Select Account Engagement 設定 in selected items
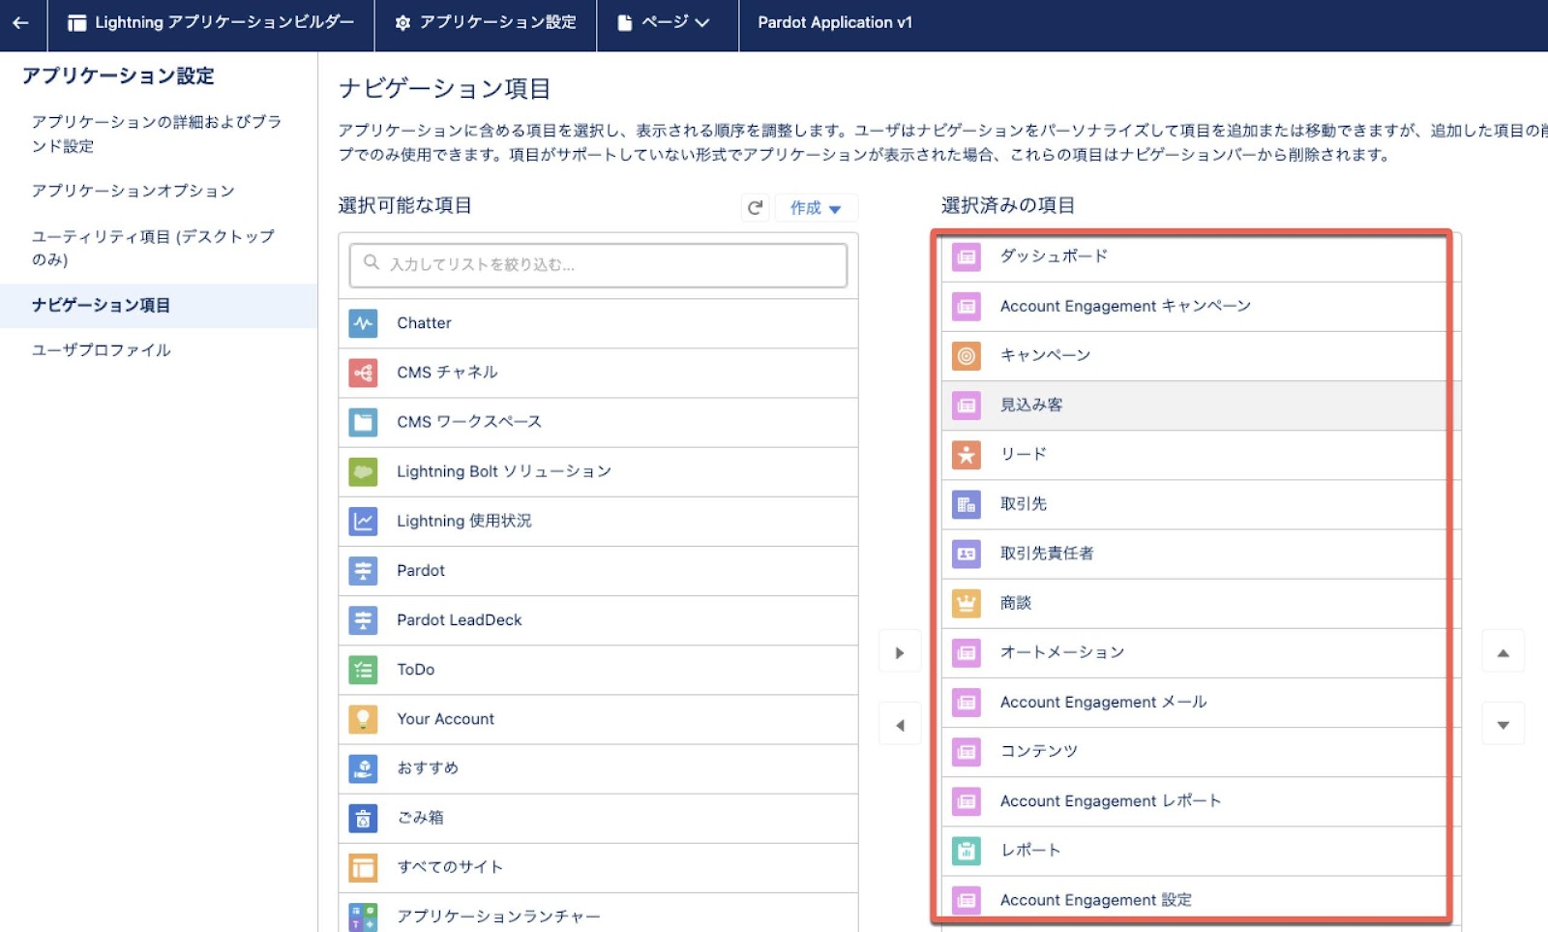Image resolution: width=1548 pixels, height=932 pixels. [x=1201, y=900]
